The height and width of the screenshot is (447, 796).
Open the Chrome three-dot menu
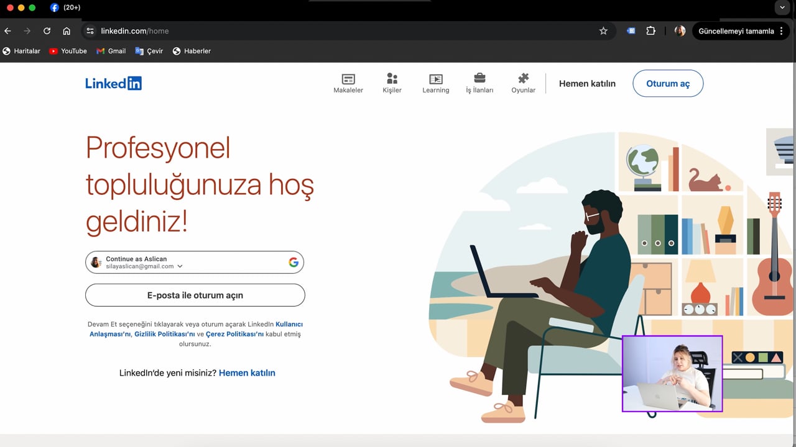point(782,31)
